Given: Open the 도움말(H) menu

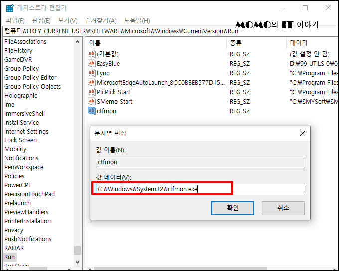Looking at the screenshot, I should coord(137,21).
